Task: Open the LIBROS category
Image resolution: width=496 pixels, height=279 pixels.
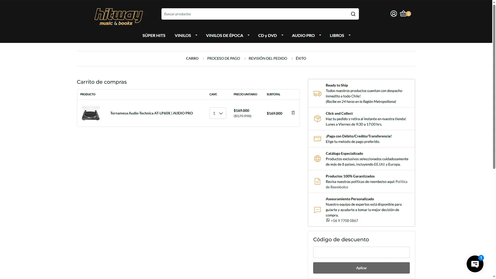Action: click(x=337, y=35)
